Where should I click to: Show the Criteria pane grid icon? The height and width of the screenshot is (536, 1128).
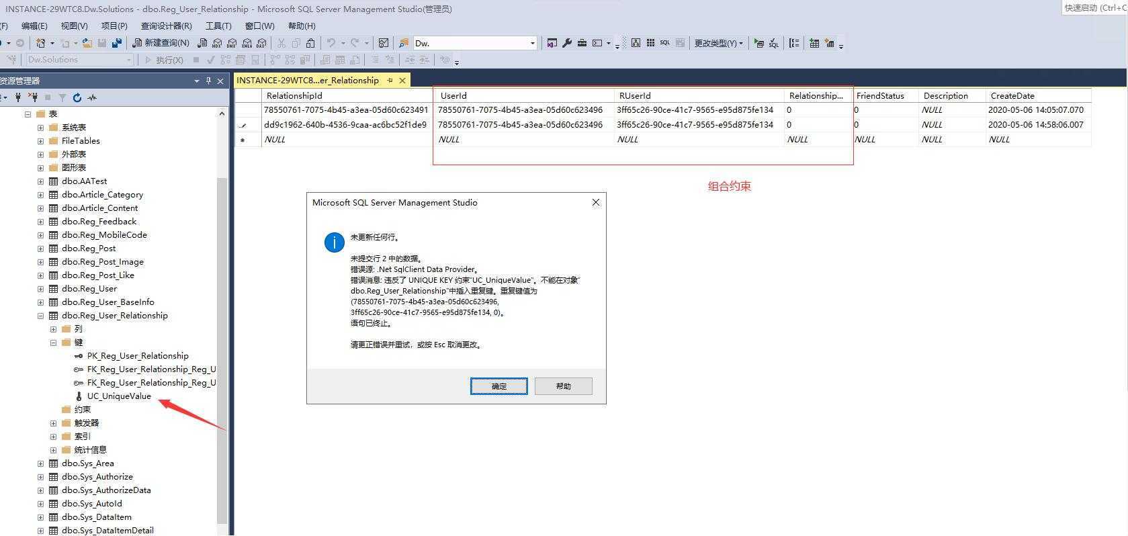coord(650,43)
